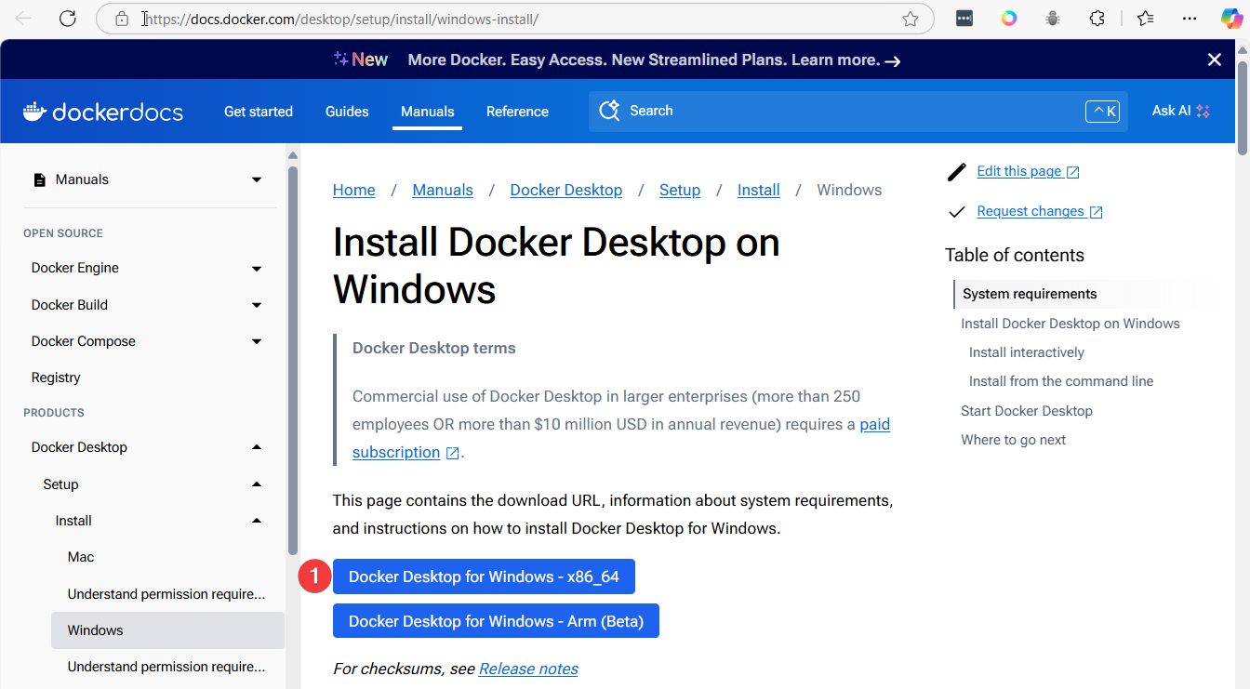Viewport: 1250px width, 689px height.
Task: Open the Get started nav tab
Action: point(259,112)
